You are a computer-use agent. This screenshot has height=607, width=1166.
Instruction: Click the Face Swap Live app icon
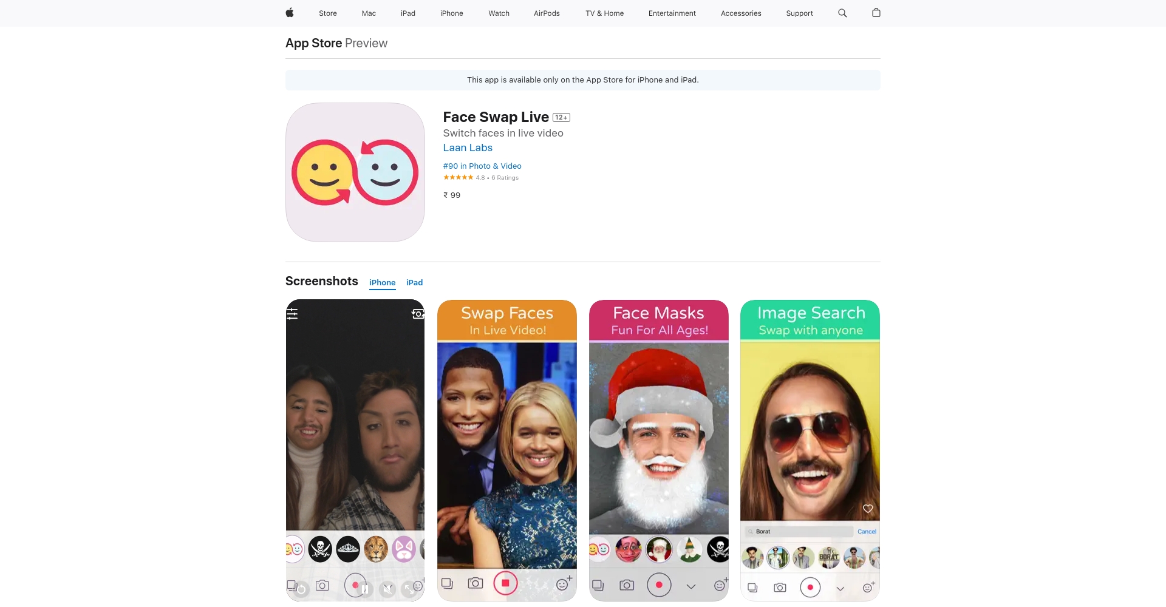tap(355, 172)
